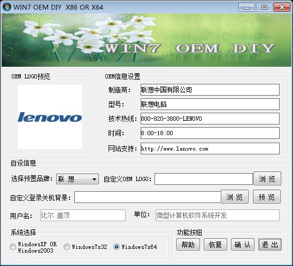Choose the Windows7x32 radio option

[67, 247]
